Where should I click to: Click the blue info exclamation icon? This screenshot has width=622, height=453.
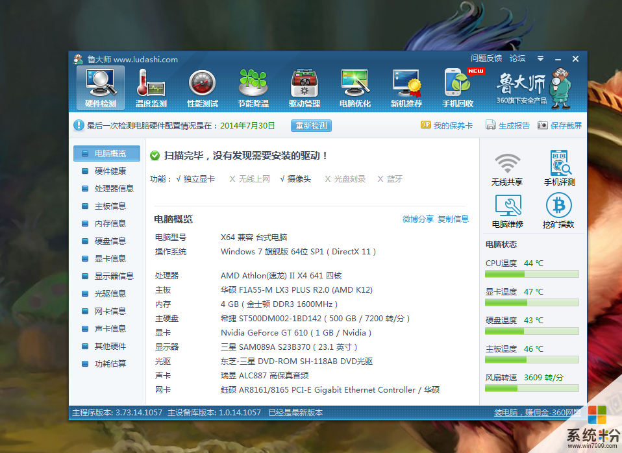coord(79,125)
